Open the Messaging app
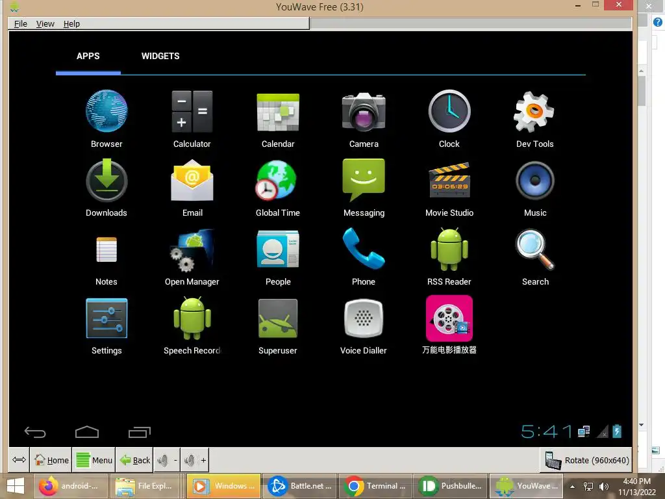Screen dimensions: 665x499 tap(364, 188)
